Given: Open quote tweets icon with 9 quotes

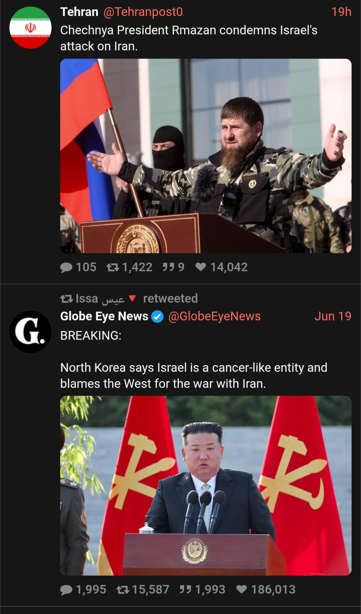Looking at the screenshot, I should 168,267.
